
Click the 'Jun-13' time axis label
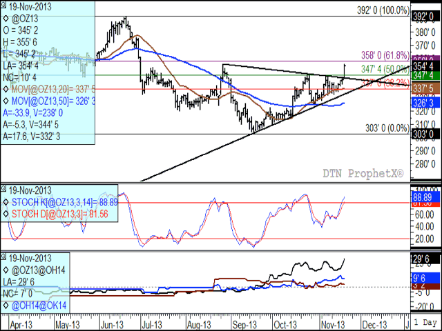click(113, 325)
